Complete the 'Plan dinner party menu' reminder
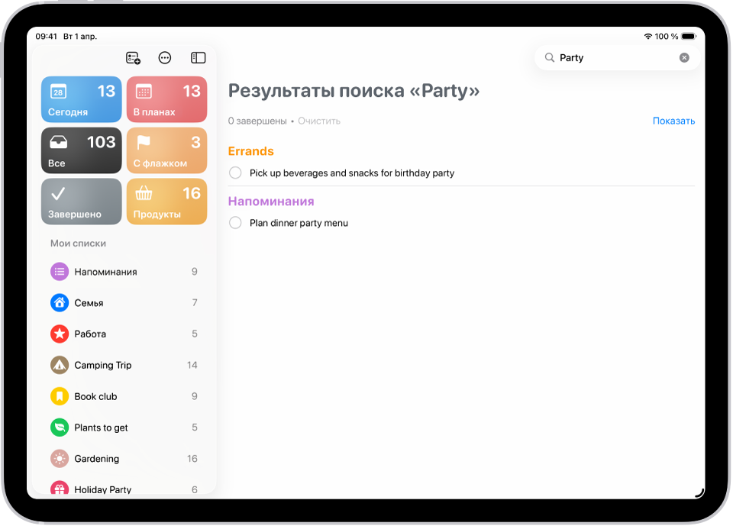 [x=235, y=223]
